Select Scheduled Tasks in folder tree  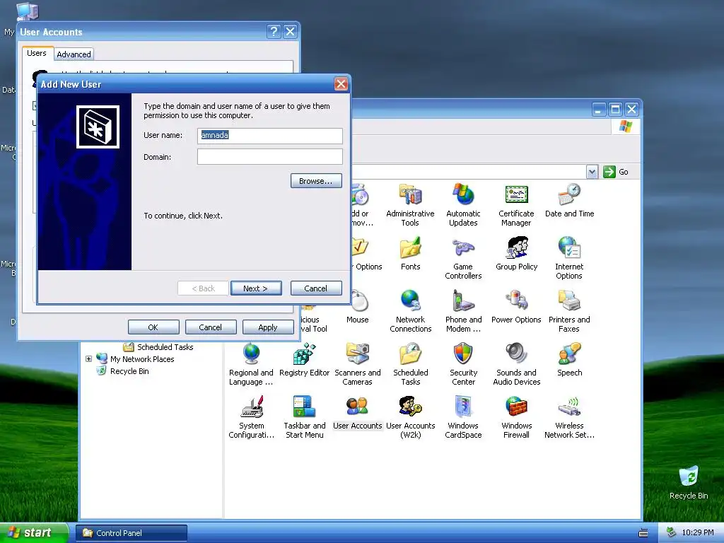coord(158,346)
